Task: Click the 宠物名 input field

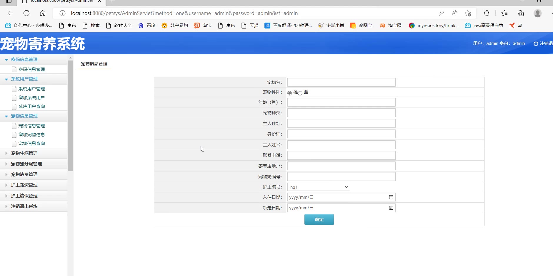Action: (x=341, y=82)
